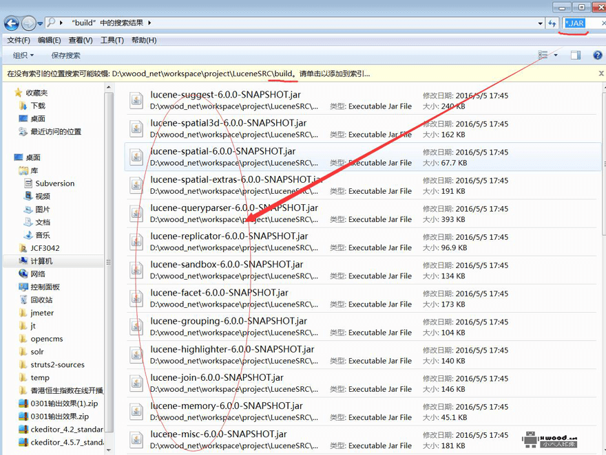606x455 pixels.
Task: Open the 编辑(E) menu
Action: (49, 40)
